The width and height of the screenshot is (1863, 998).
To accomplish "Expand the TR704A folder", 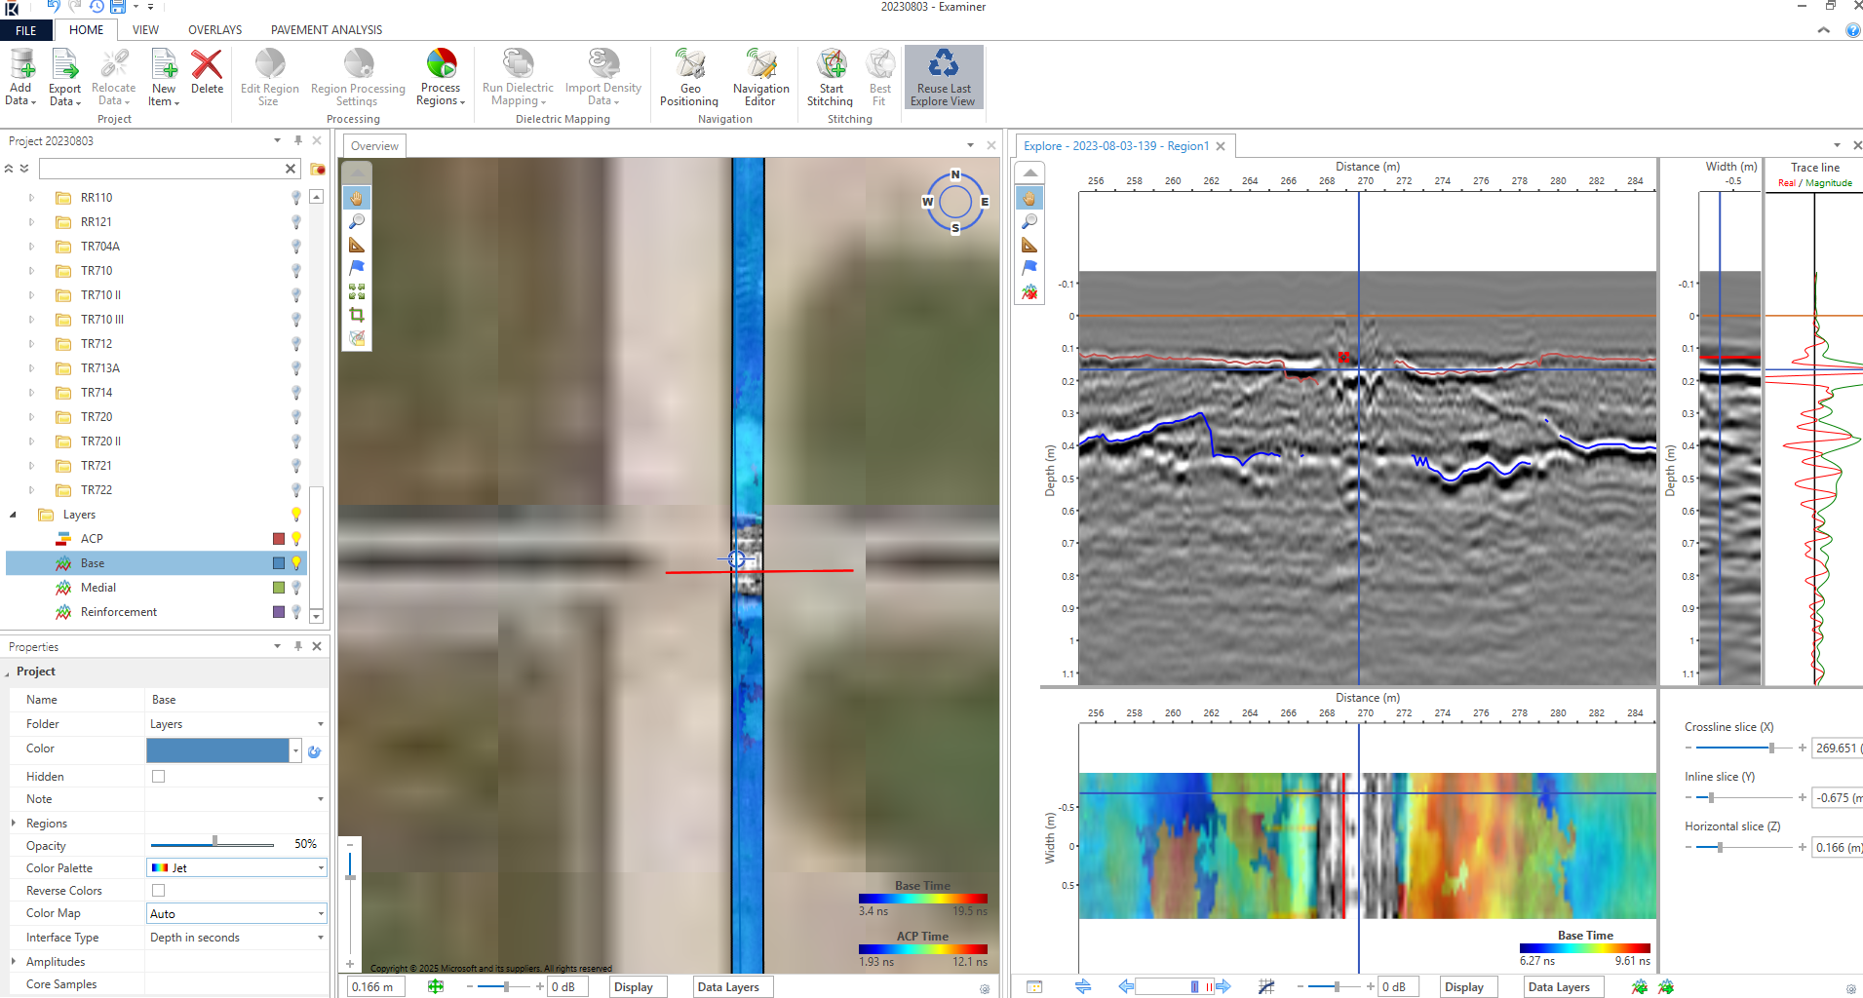I will click(31, 247).
